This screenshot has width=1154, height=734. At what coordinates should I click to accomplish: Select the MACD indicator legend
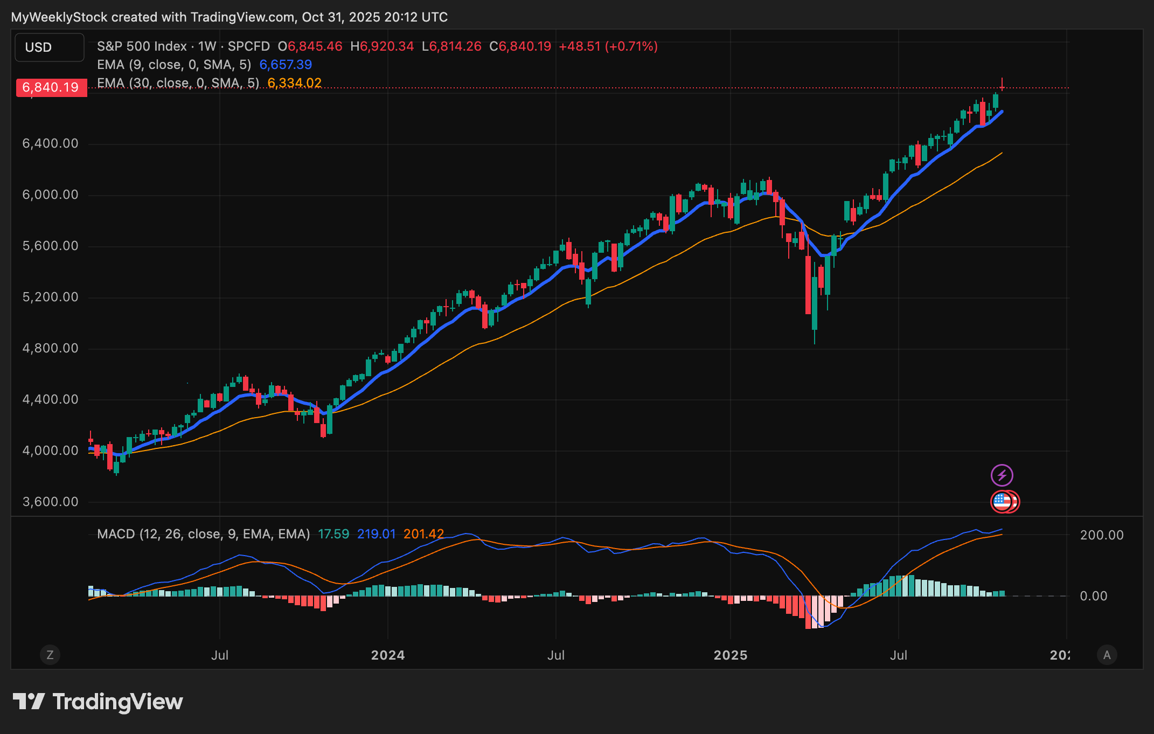pos(203,534)
